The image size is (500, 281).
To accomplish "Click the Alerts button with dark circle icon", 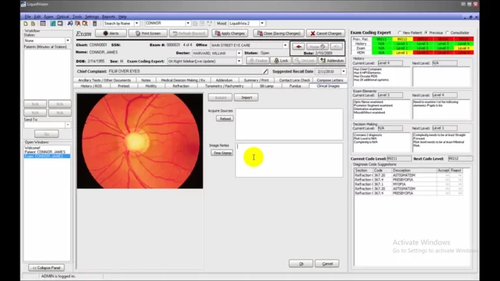I will tap(111, 33).
